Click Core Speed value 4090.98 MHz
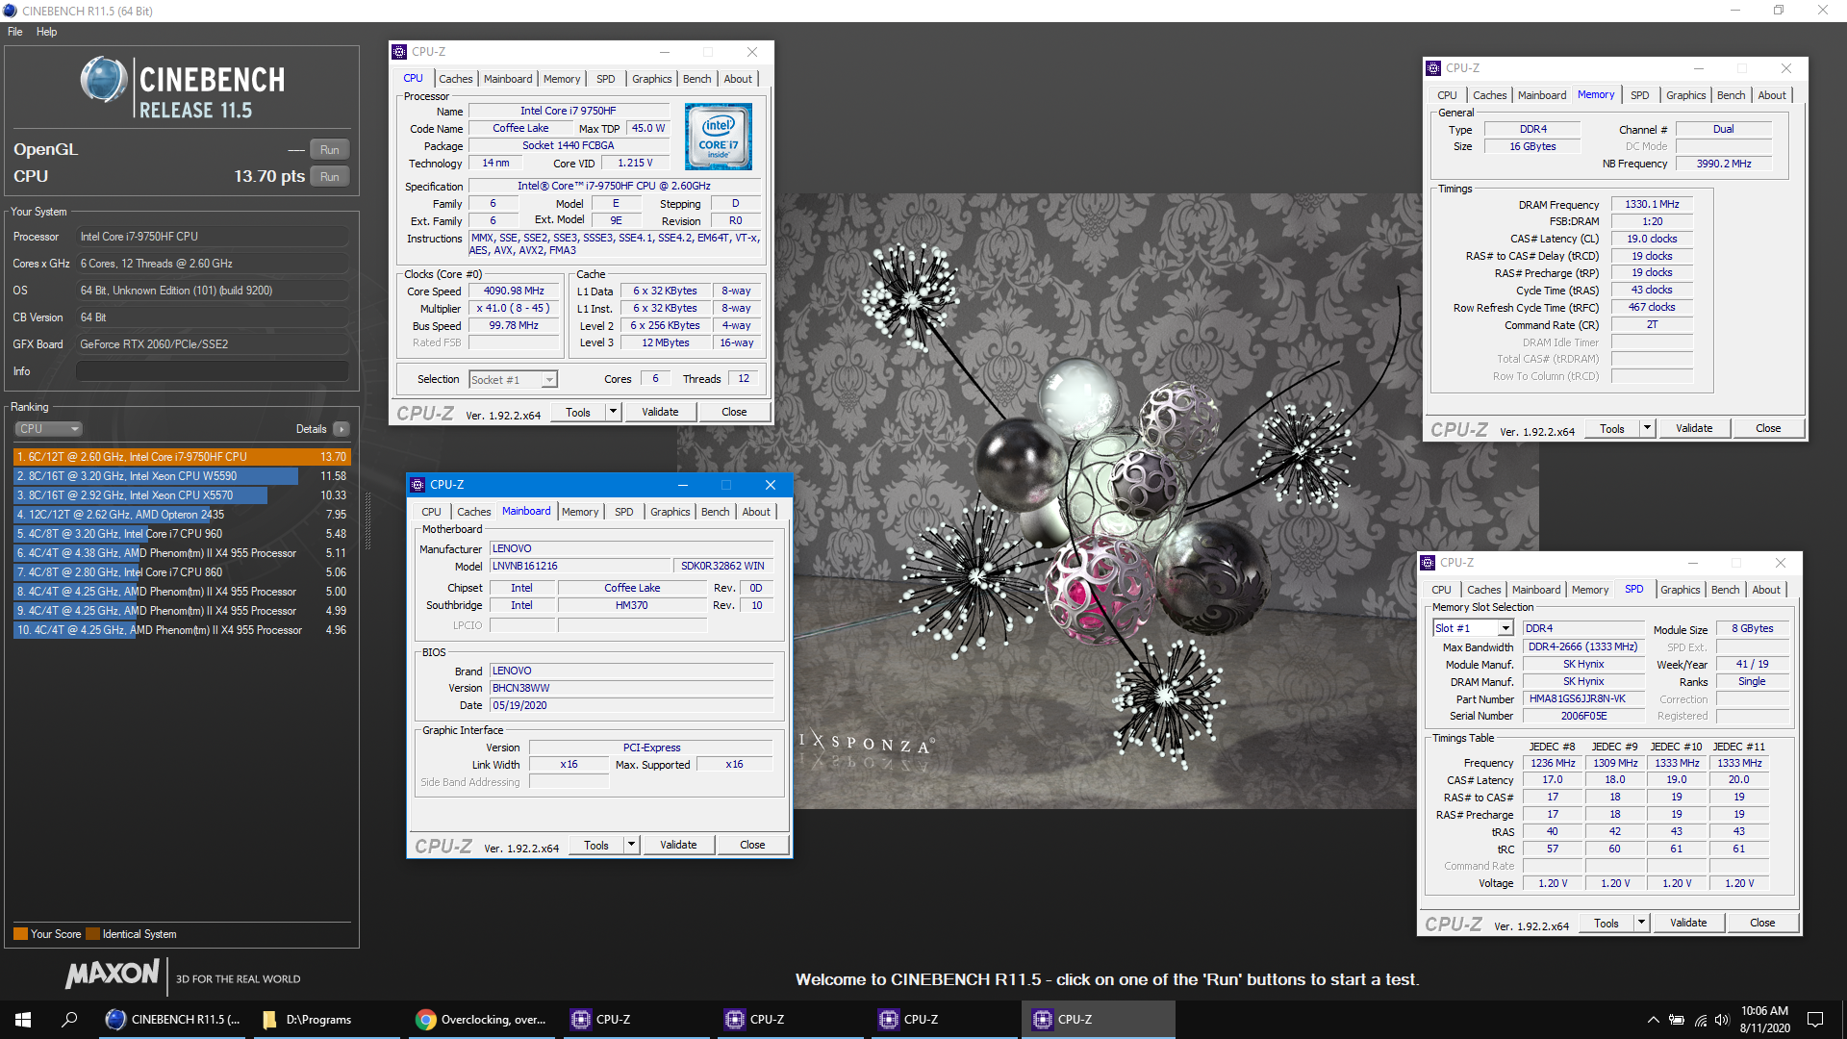 [514, 291]
